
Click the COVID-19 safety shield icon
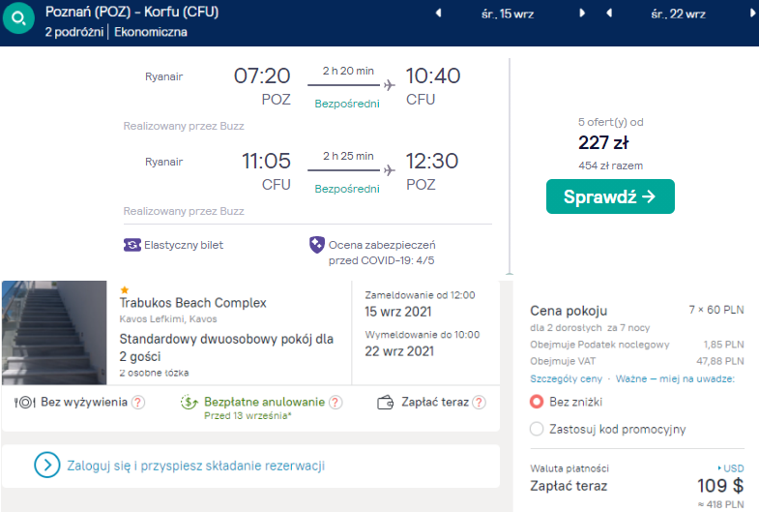316,245
